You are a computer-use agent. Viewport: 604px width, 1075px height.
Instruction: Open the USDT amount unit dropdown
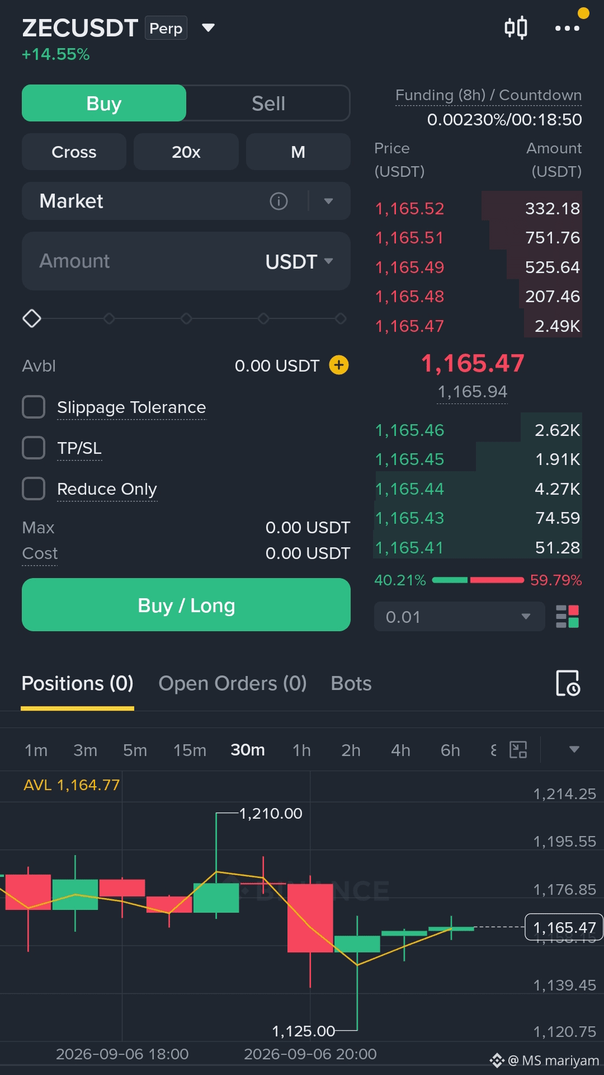[299, 261]
